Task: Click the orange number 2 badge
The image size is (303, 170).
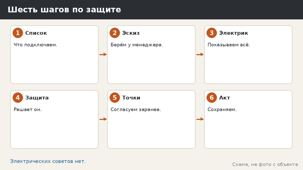Action: (115, 33)
